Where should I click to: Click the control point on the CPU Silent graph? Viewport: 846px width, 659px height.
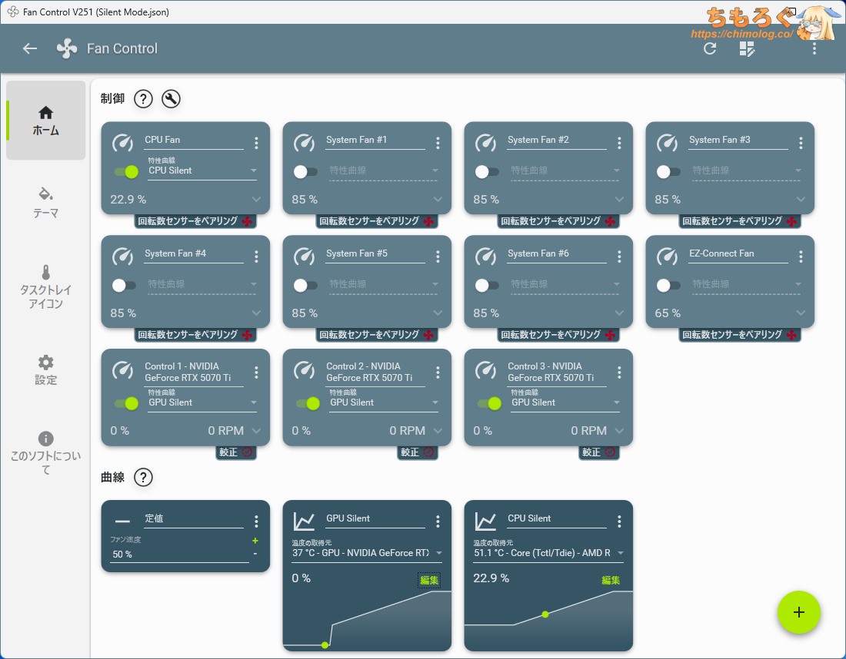coord(545,614)
